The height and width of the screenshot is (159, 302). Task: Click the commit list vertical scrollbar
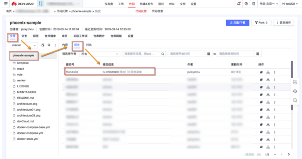(x=292, y=86)
